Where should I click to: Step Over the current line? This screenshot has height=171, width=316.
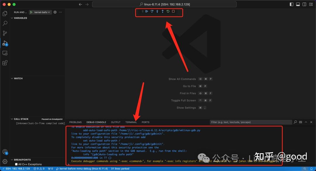point(152,11)
